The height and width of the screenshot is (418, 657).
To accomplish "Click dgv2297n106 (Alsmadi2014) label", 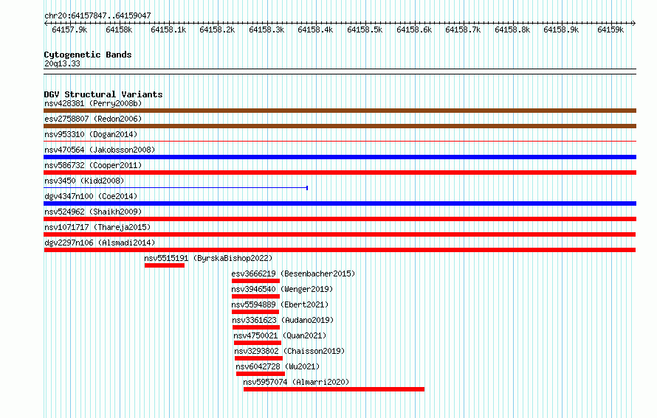I will click(100, 243).
